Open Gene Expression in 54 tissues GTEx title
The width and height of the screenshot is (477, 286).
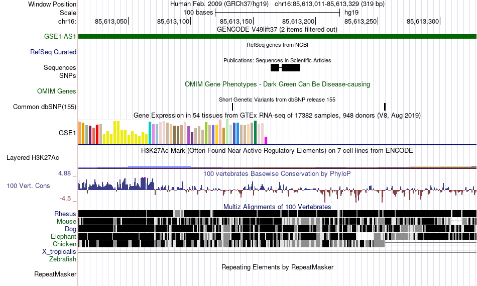[x=277, y=116]
